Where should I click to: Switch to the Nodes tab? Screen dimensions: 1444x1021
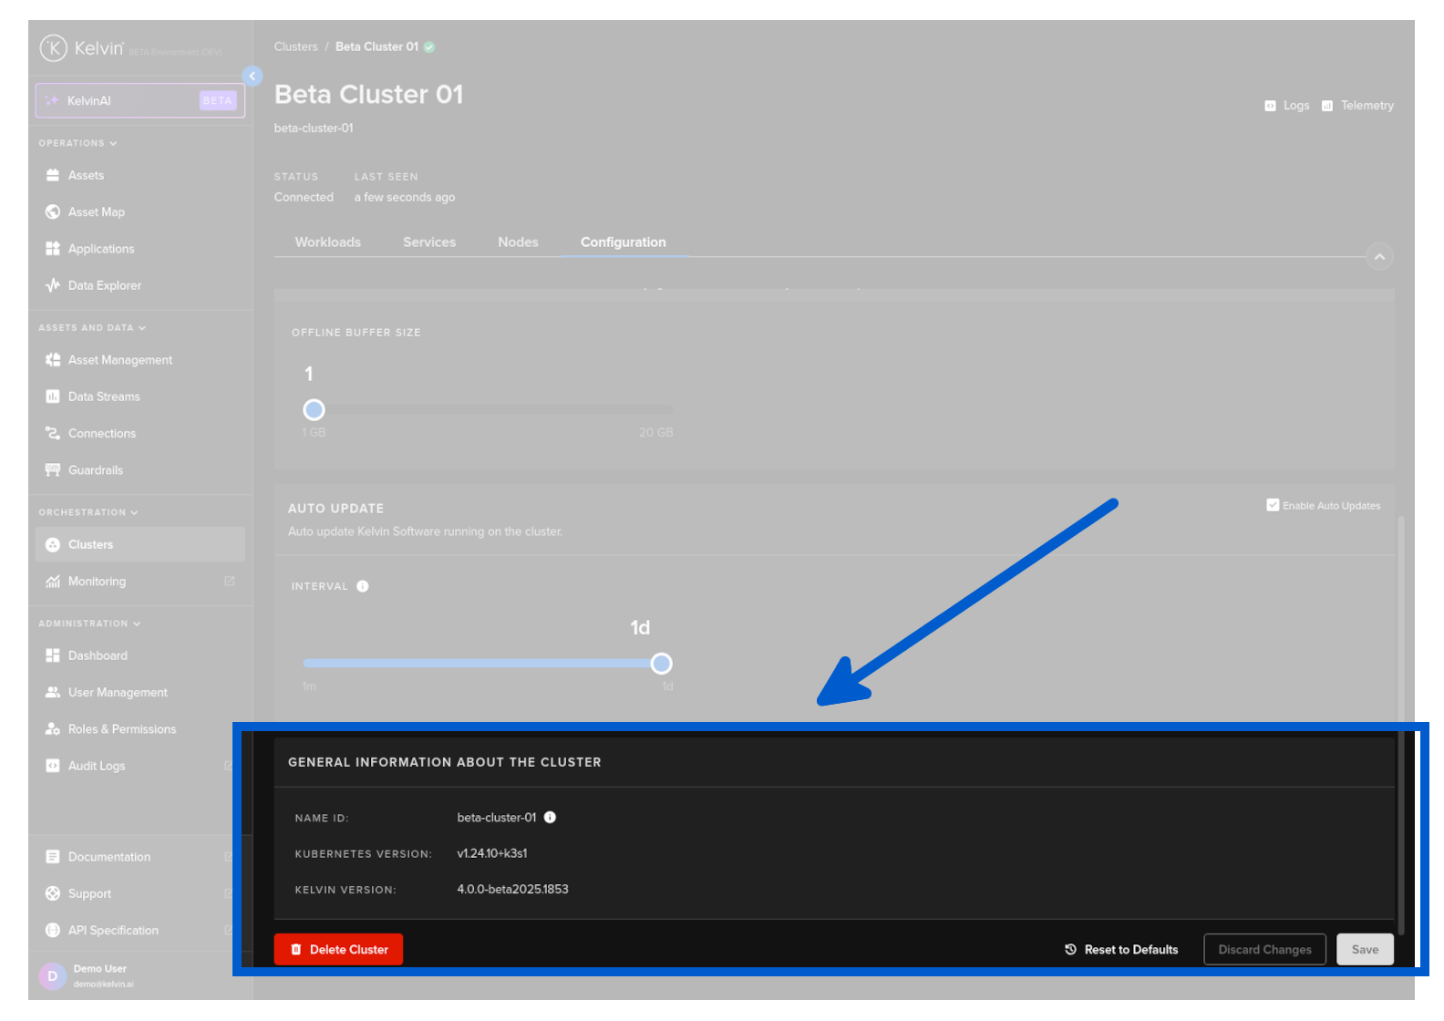point(518,242)
